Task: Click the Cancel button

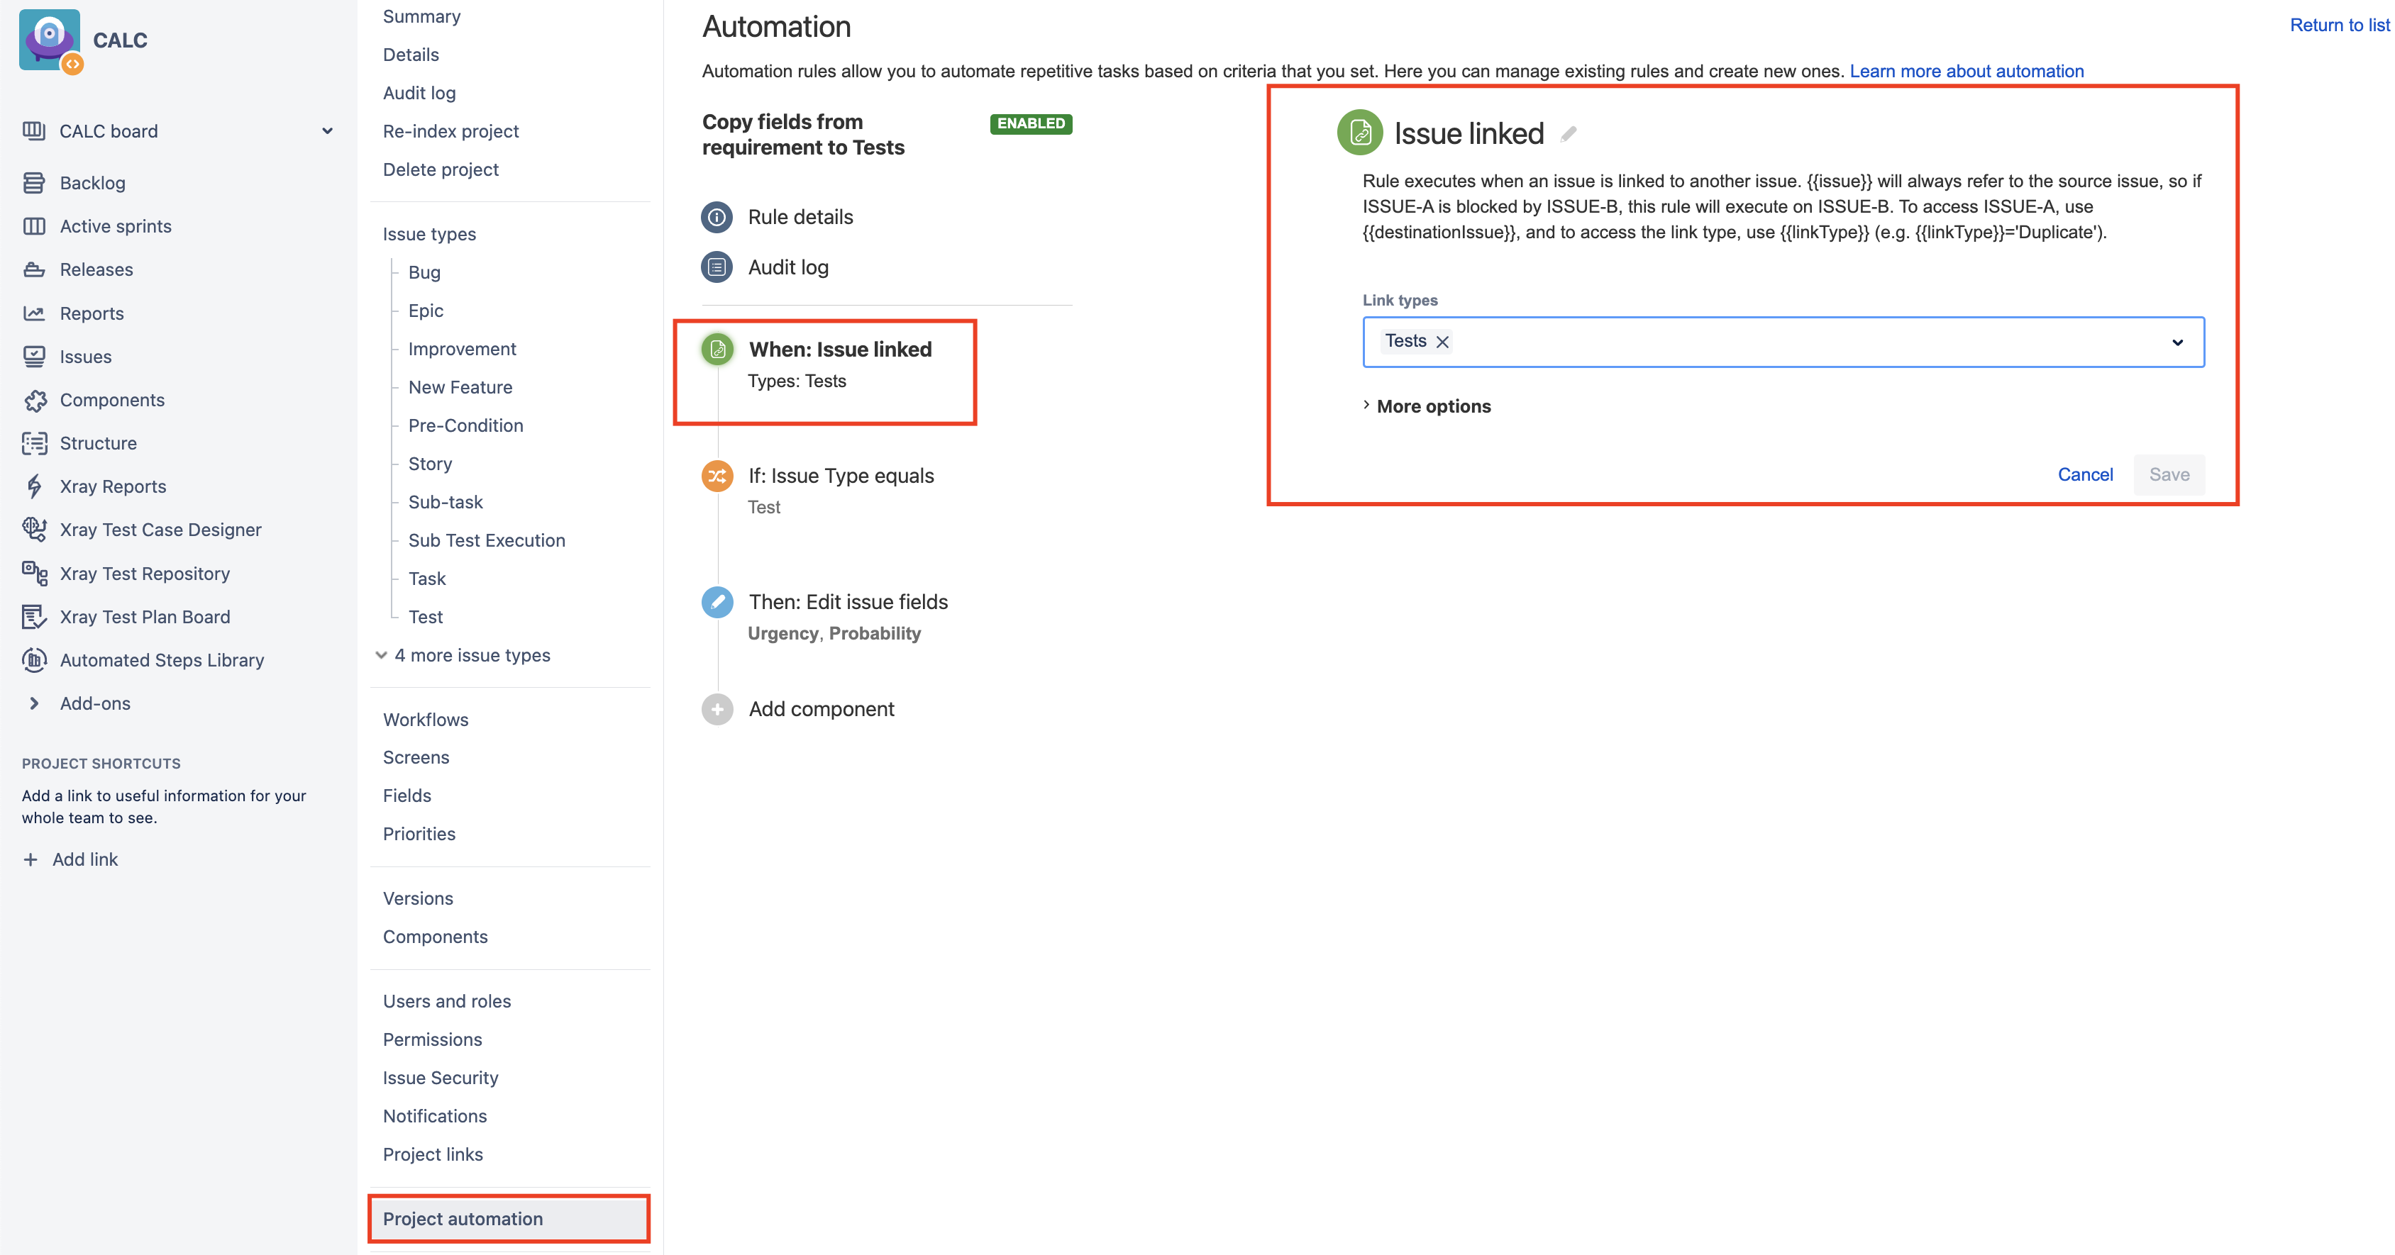Action: 2084,474
